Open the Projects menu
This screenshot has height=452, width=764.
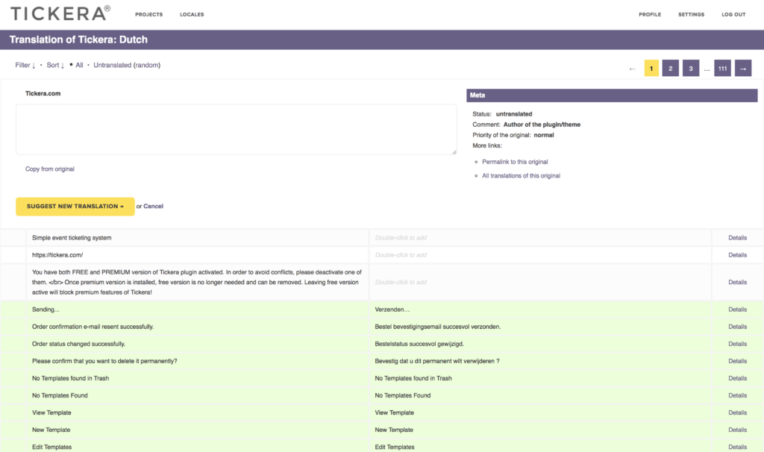(x=149, y=15)
